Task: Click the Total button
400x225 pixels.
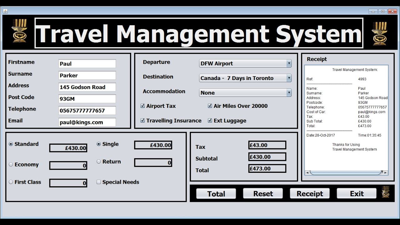Action: (216, 194)
